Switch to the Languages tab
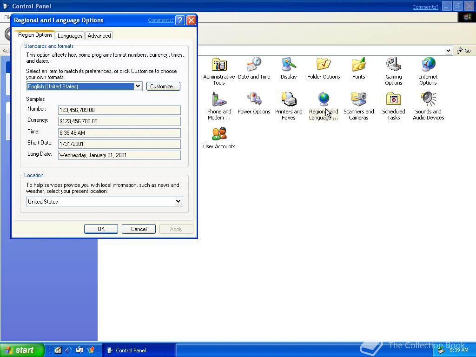476x357 pixels. (70, 36)
